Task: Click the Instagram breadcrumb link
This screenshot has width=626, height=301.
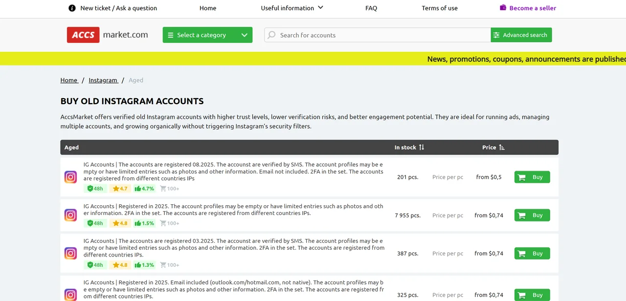Action: (x=103, y=80)
